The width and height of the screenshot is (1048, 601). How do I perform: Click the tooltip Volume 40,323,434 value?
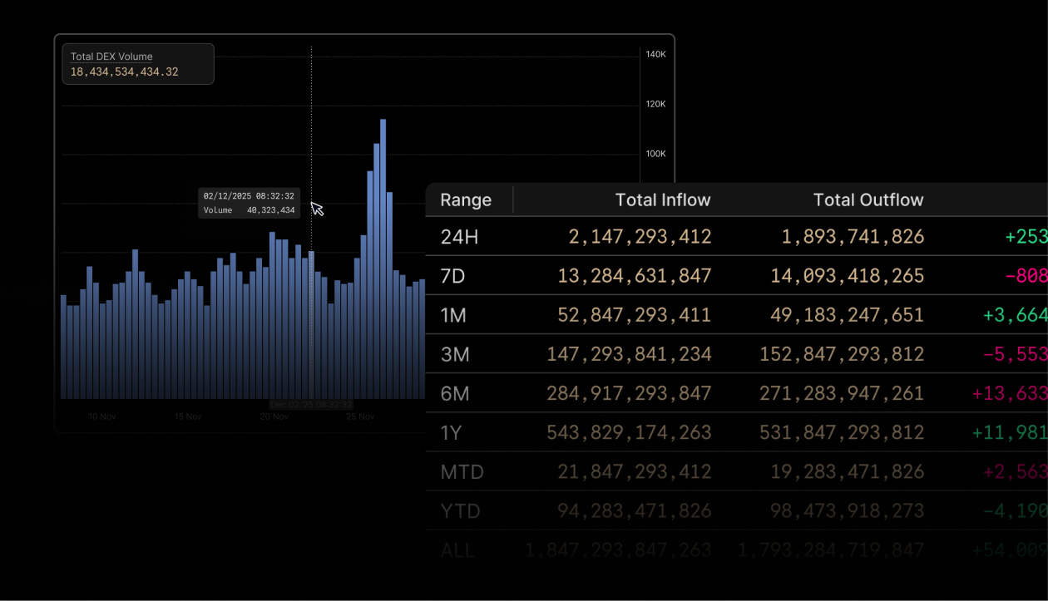pyautogui.click(x=270, y=210)
